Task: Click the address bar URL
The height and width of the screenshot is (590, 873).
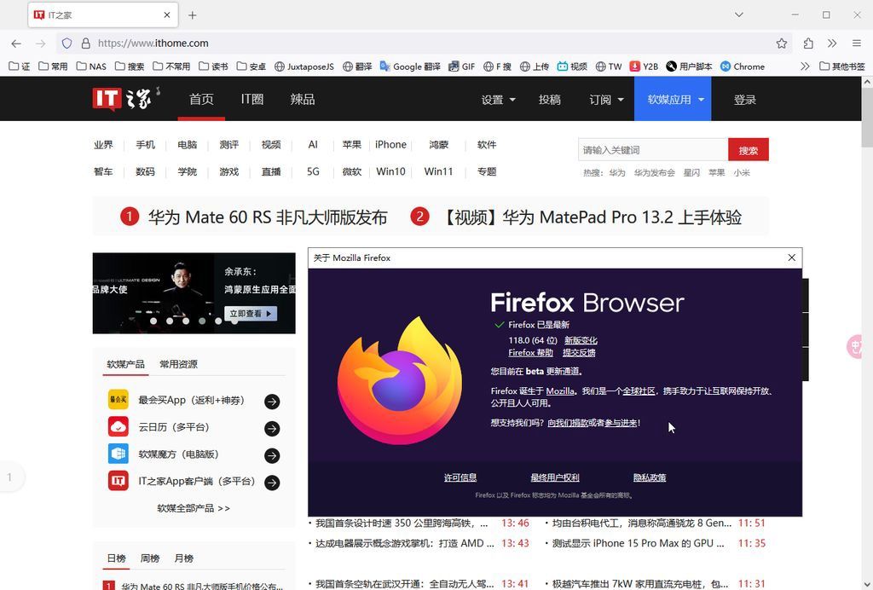Action: click(x=153, y=43)
